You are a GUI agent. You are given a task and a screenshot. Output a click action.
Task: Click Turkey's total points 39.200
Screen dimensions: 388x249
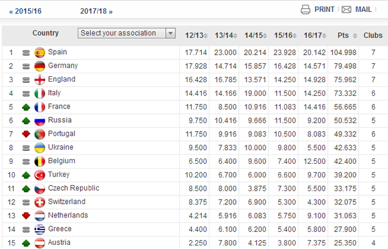pyautogui.click(x=345, y=175)
